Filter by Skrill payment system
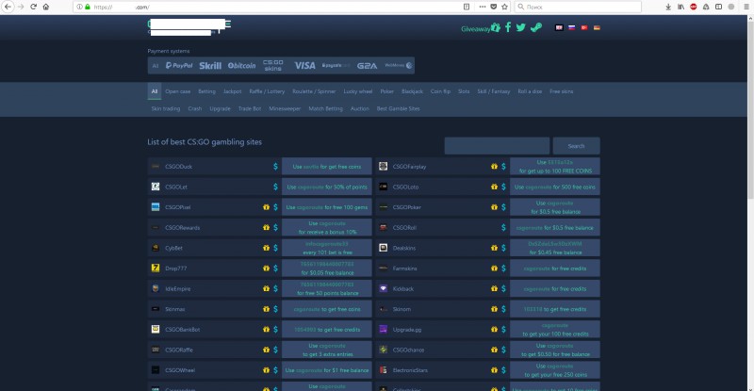 210,65
